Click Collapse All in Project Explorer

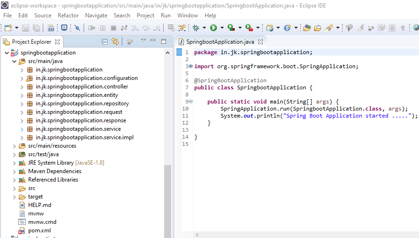(105, 42)
